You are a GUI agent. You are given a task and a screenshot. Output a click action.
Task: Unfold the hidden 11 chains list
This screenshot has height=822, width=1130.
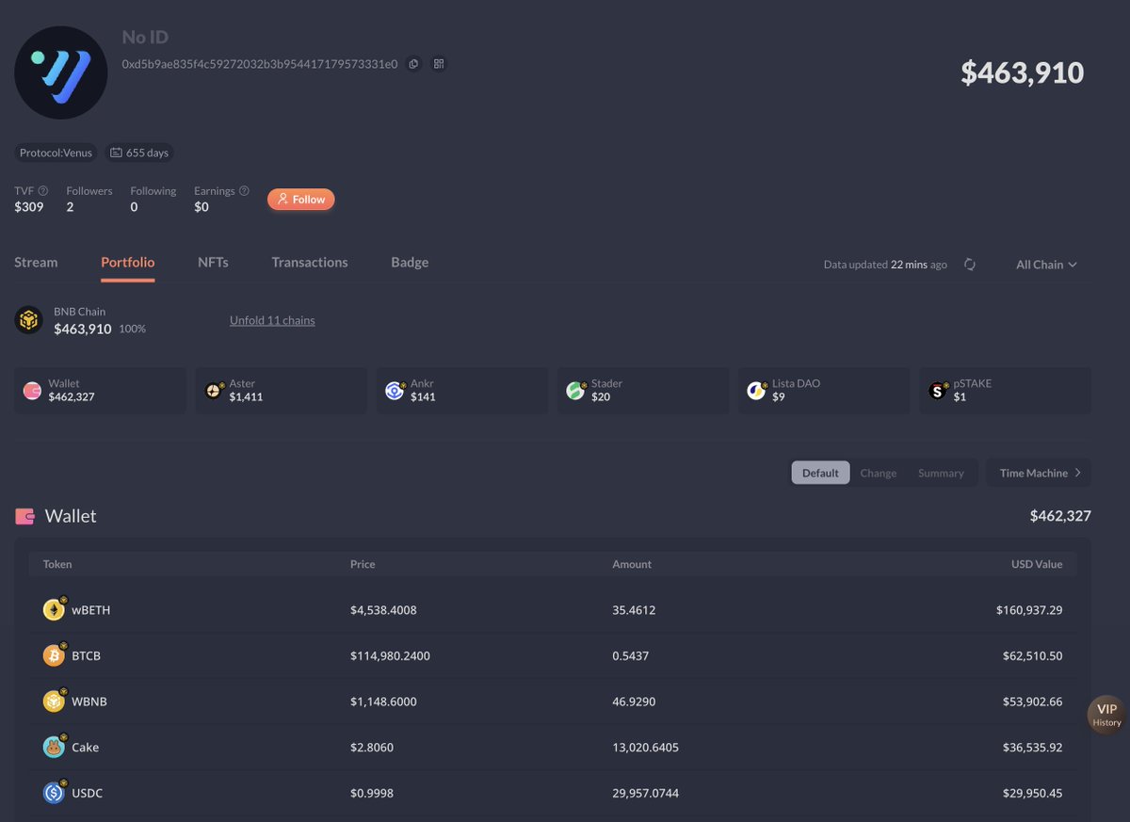tap(271, 320)
